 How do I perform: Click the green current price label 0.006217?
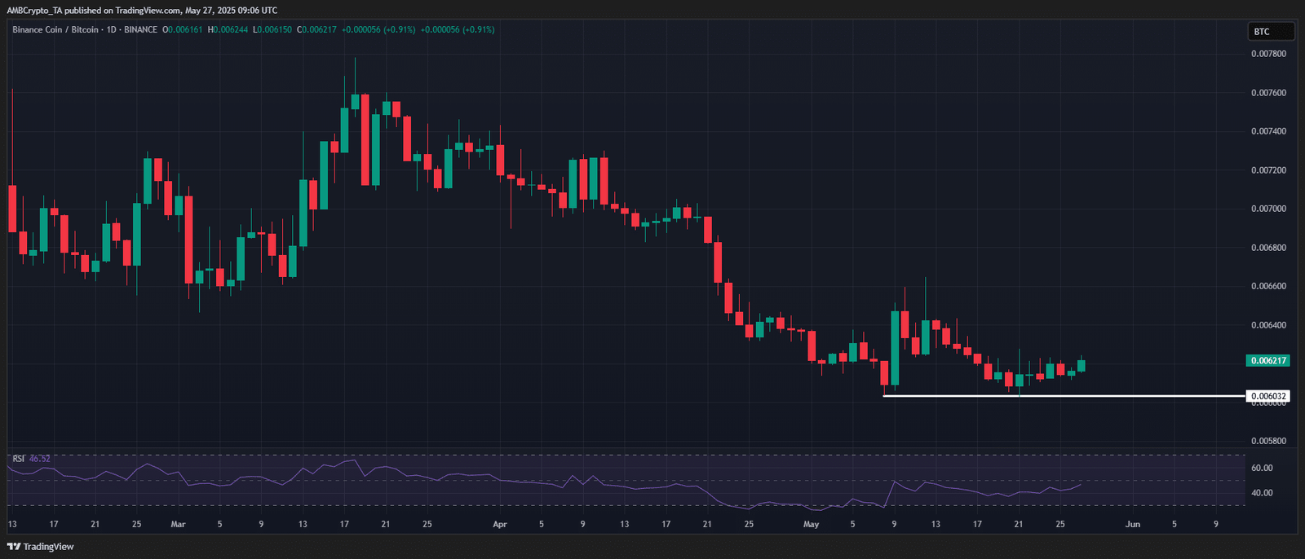click(x=1268, y=360)
